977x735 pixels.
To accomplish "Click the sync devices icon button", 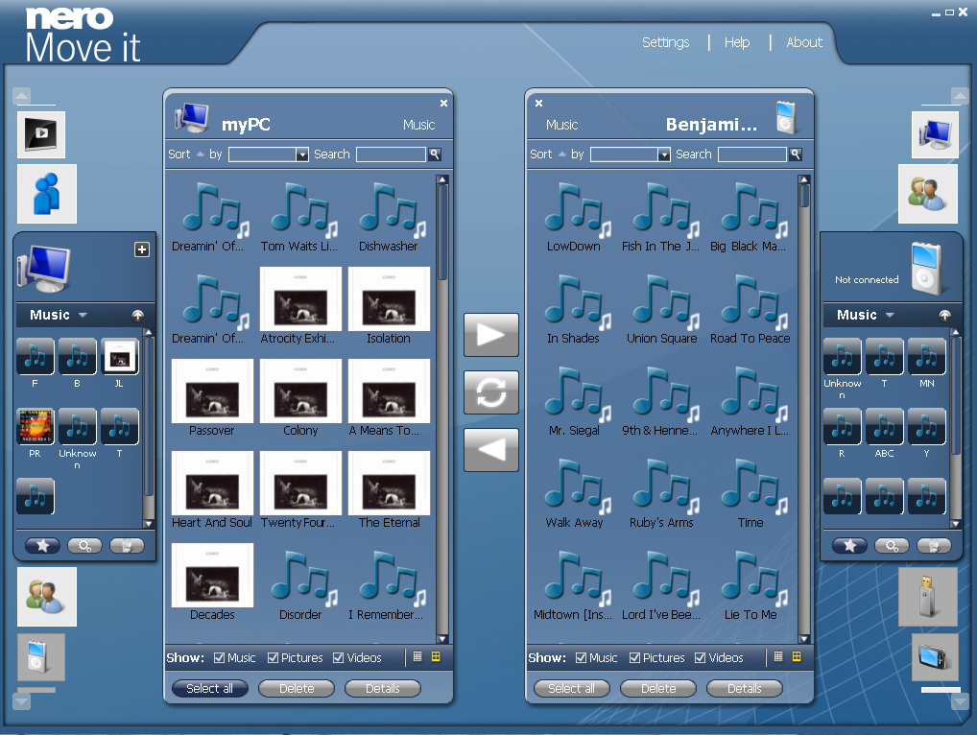I will [490, 392].
